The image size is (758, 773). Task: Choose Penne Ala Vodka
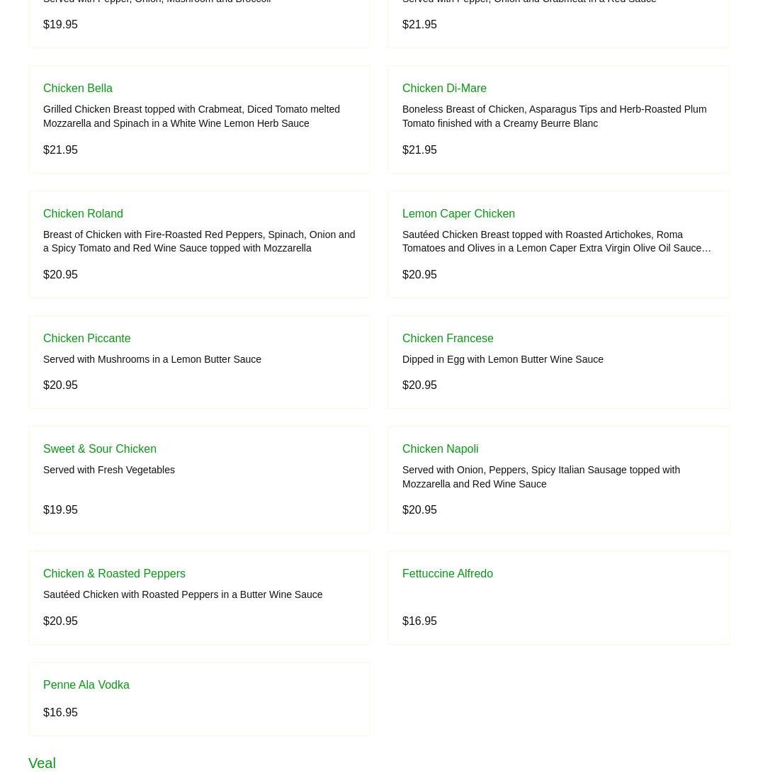click(86, 684)
